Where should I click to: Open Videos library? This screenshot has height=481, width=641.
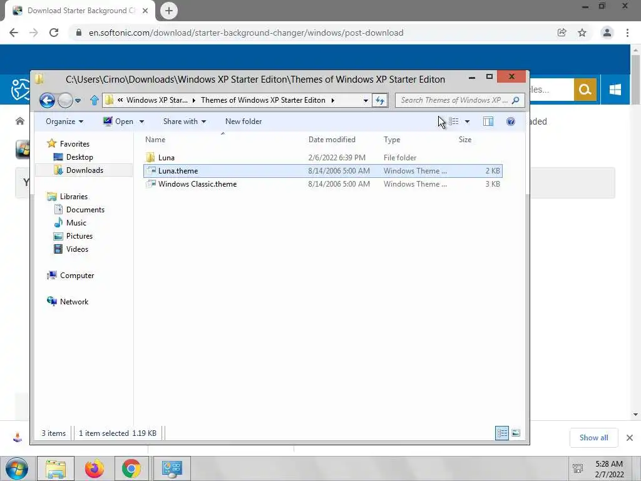pos(77,249)
